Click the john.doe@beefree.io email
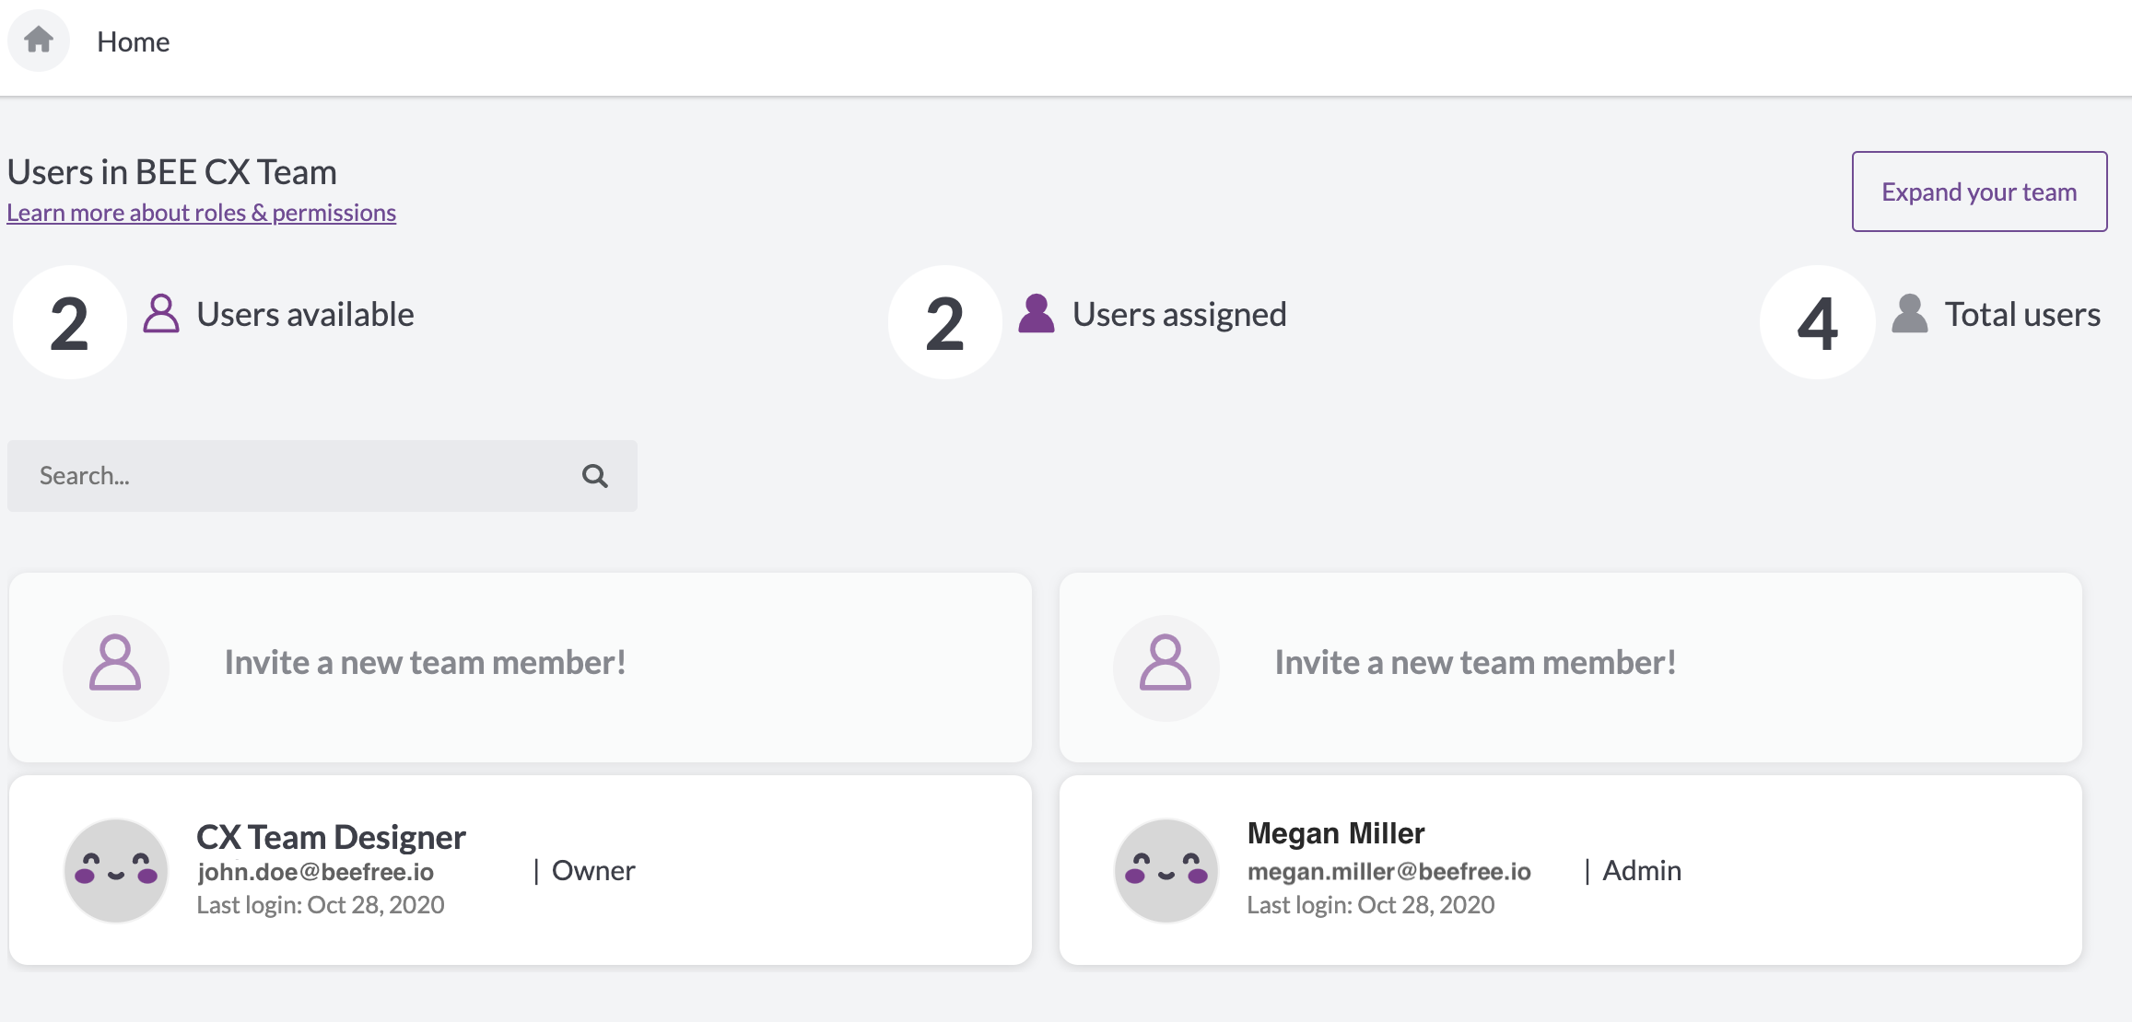Image resolution: width=2132 pixels, height=1022 pixels. pyautogui.click(x=316, y=872)
